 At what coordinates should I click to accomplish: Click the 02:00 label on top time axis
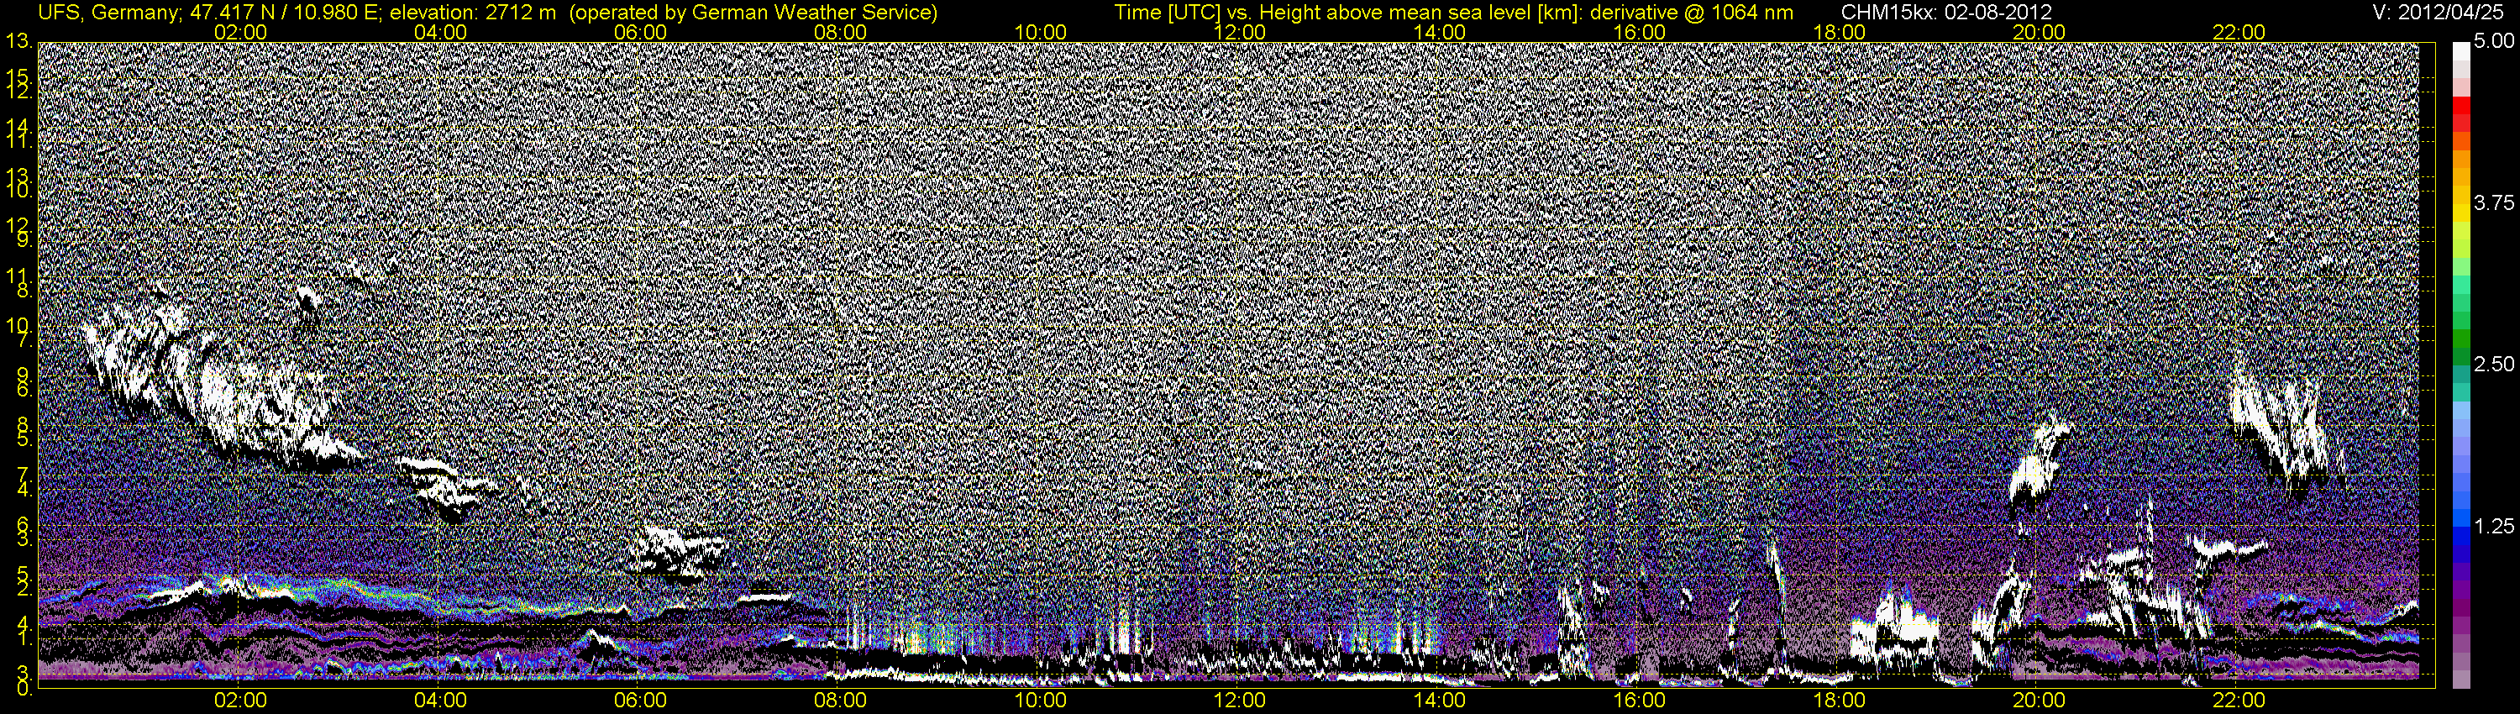tap(240, 32)
